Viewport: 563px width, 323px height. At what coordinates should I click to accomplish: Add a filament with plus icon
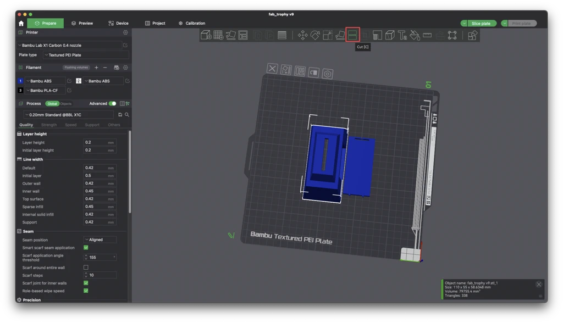96,68
